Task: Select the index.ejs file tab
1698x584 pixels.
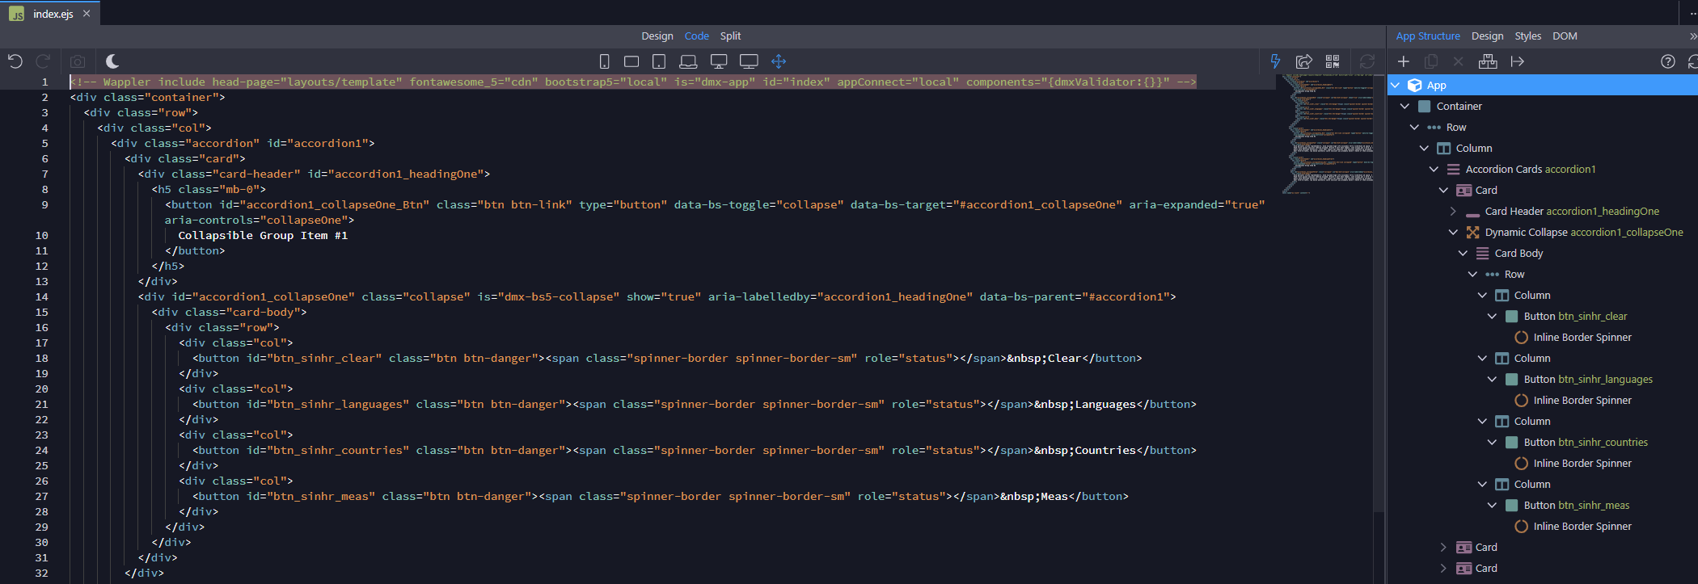Action: [50, 14]
